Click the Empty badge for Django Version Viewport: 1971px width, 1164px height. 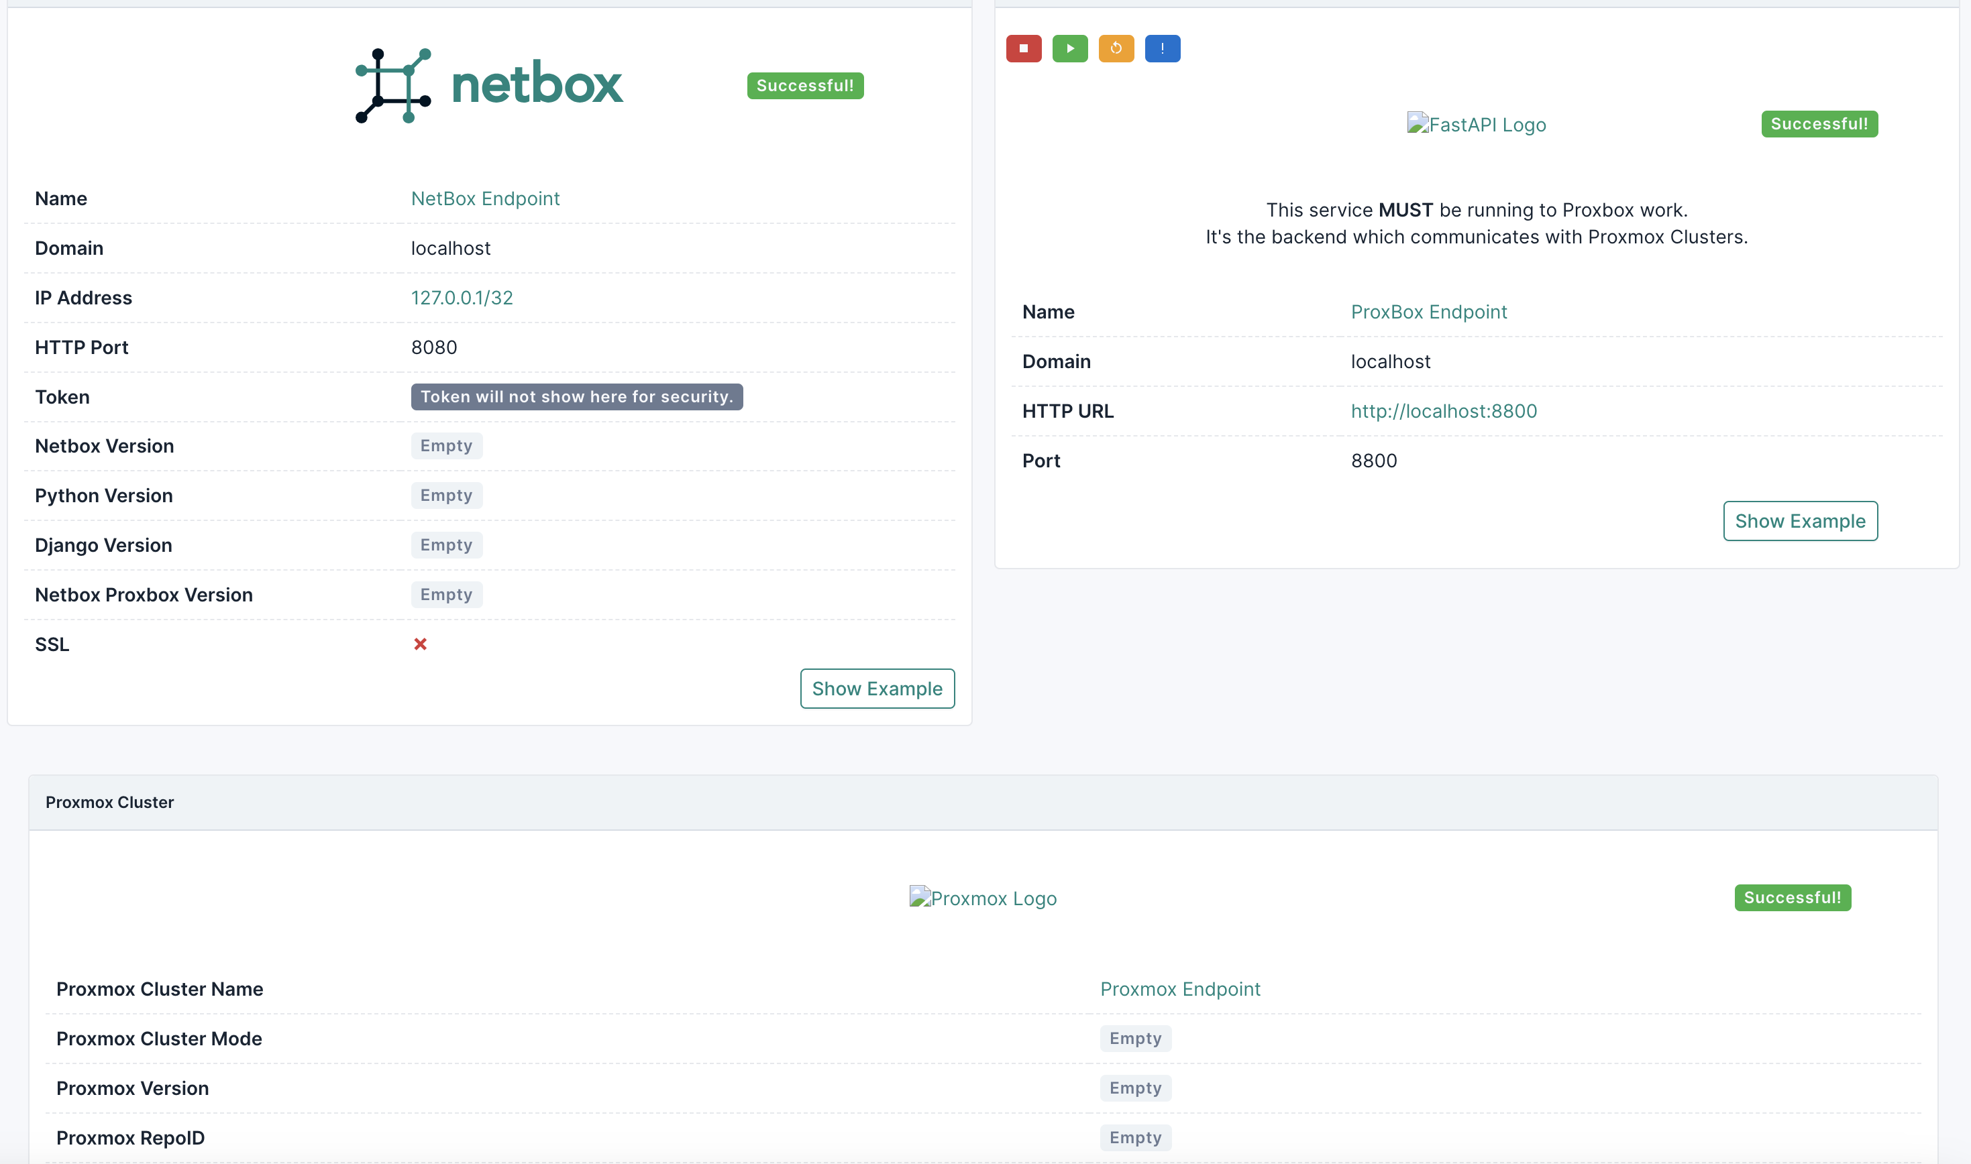446,544
